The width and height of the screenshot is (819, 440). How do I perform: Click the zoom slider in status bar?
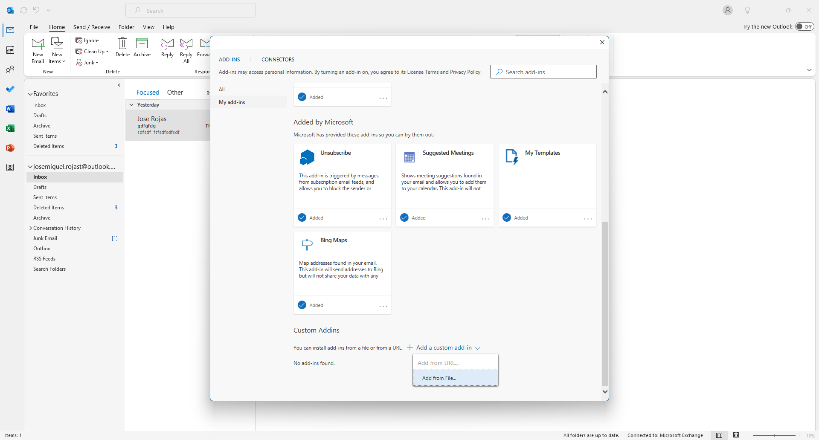774,435
